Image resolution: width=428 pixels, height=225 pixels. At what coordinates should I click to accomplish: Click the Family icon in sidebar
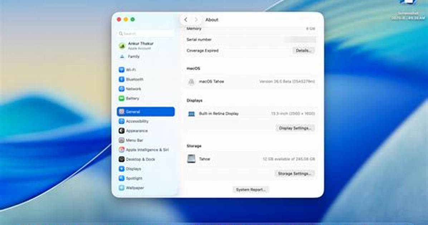click(122, 56)
